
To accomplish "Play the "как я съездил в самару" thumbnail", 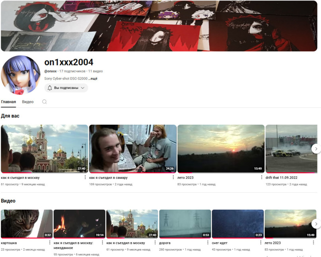I will pos(133,149).
